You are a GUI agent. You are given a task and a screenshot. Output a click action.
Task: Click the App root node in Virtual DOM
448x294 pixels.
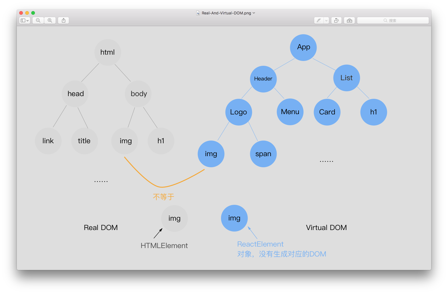tap(303, 47)
